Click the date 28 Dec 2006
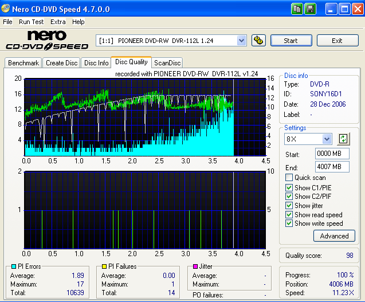The width and height of the screenshot is (365, 302). (328, 104)
